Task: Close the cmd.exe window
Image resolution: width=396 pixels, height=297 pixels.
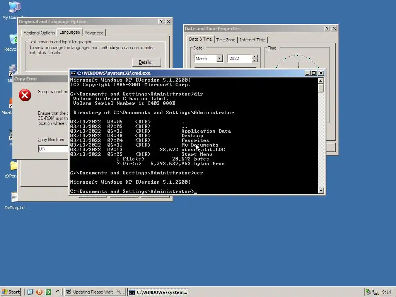Action: [x=321, y=73]
